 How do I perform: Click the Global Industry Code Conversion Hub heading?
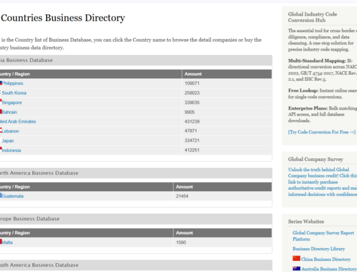pos(312,17)
